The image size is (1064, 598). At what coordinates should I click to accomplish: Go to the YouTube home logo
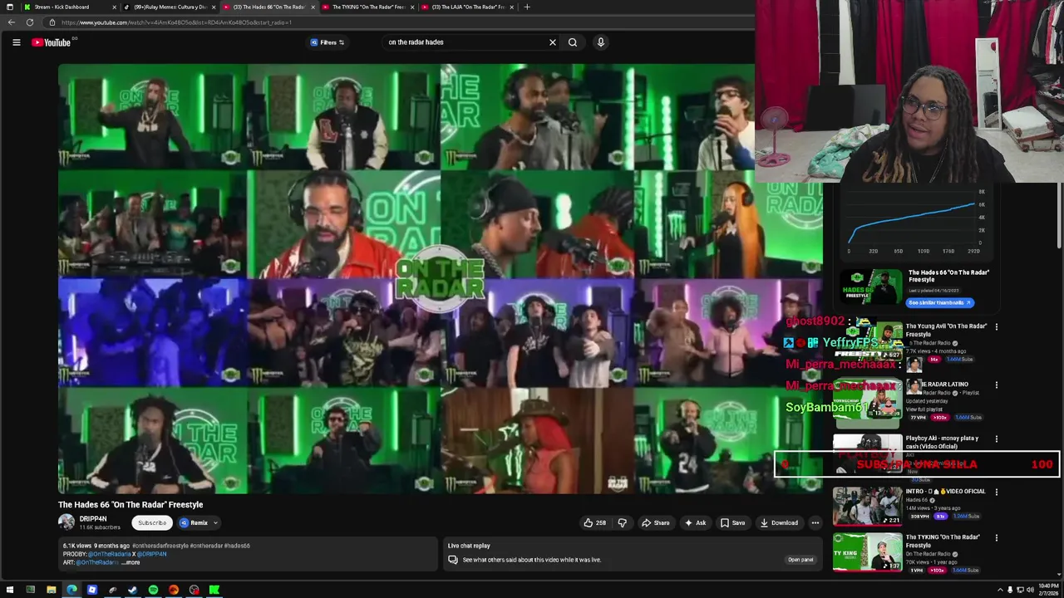click(x=52, y=42)
